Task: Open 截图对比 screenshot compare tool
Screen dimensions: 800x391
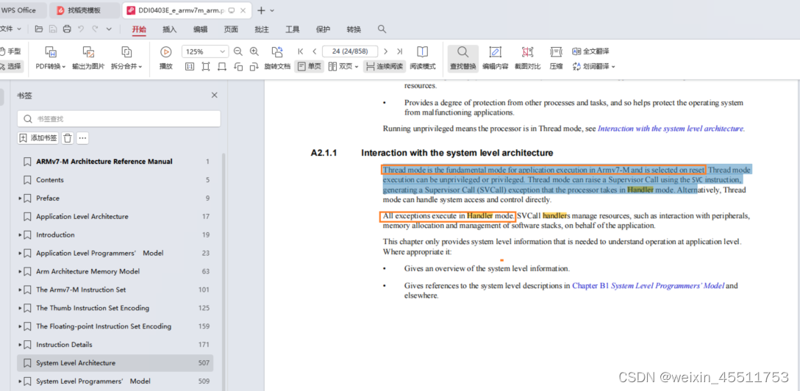Action: [527, 59]
